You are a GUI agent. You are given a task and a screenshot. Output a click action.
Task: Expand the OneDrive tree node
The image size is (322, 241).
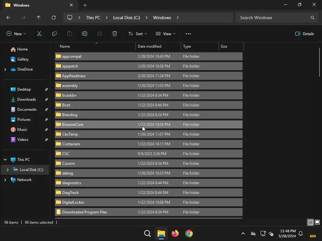[5, 69]
